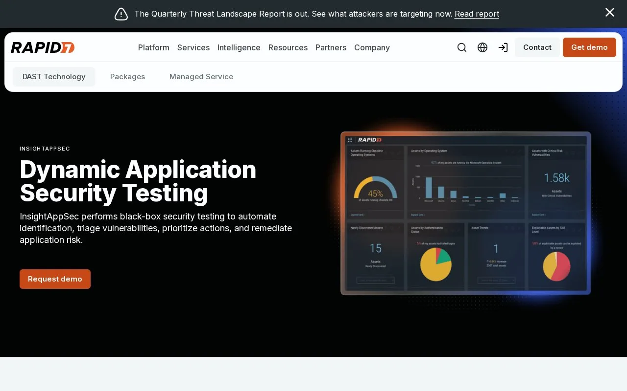The width and height of the screenshot is (627, 391).
Task: Click the Dynamic Application Security Testing heading
Action: point(138,181)
